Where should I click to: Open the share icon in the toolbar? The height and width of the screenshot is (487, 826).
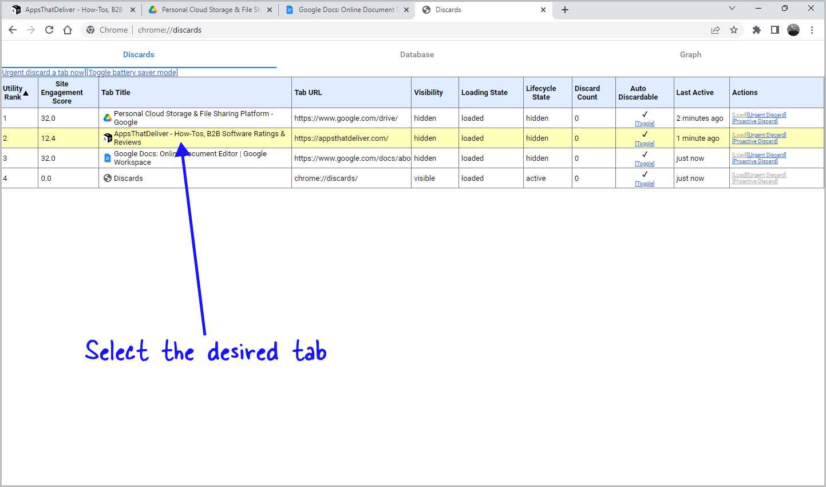click(x=716, y=29)
